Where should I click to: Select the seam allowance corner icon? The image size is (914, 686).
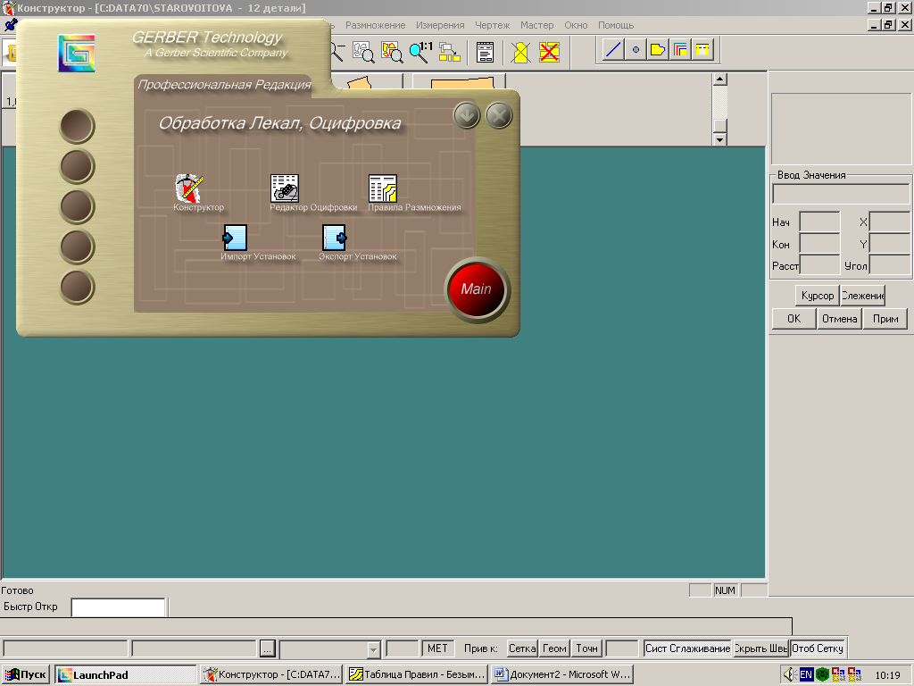point(680,50)
